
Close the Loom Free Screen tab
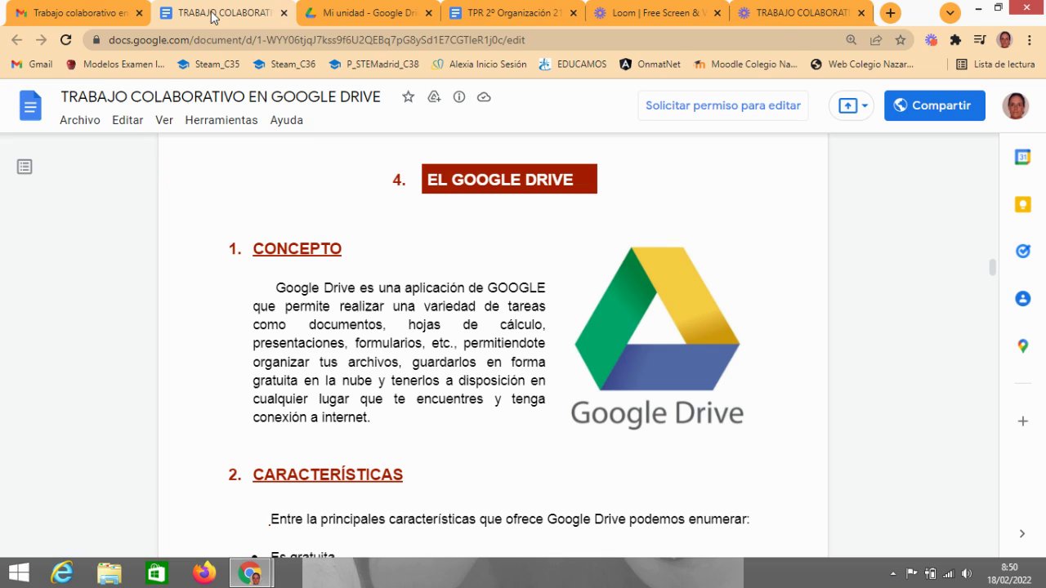717,13
